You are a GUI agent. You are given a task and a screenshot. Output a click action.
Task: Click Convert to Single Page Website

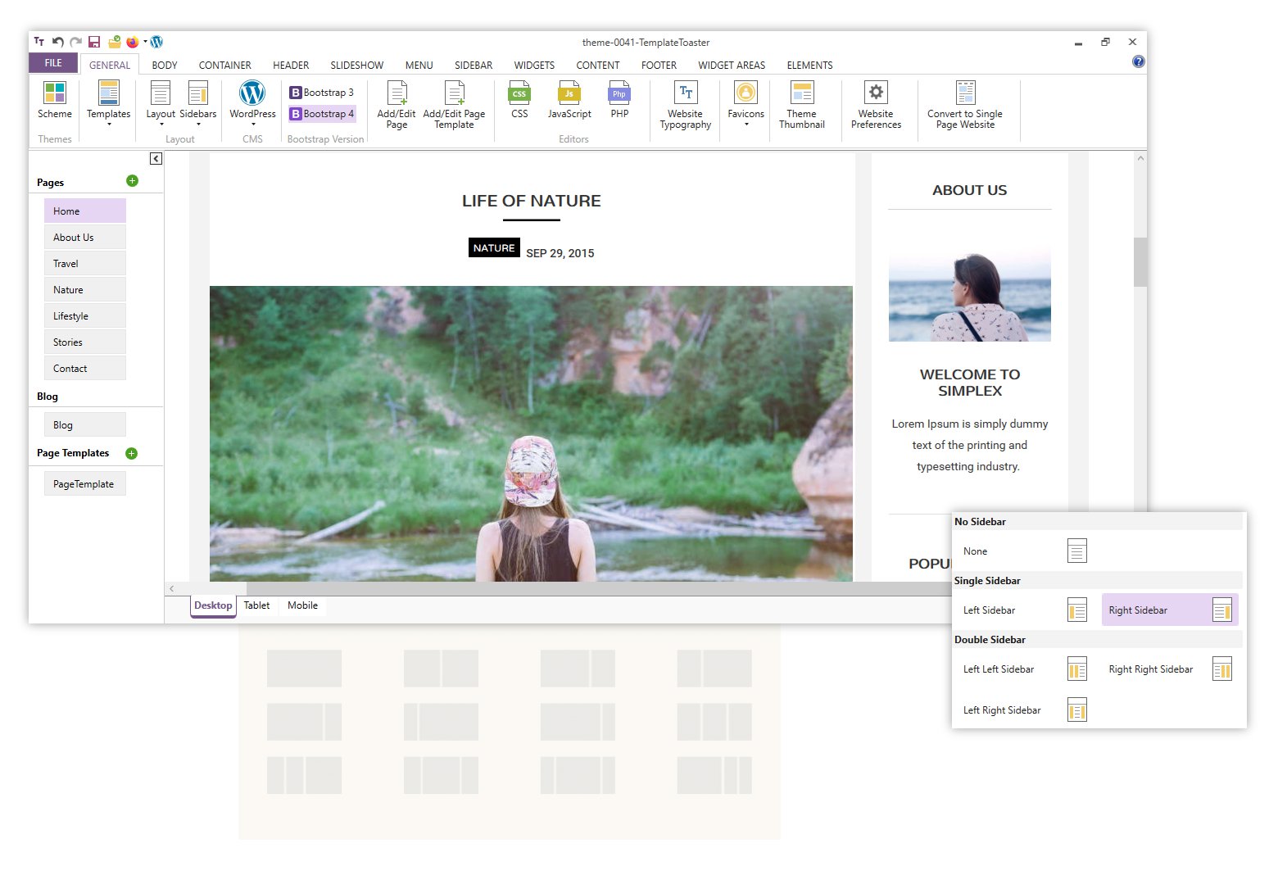coord(965,93)
